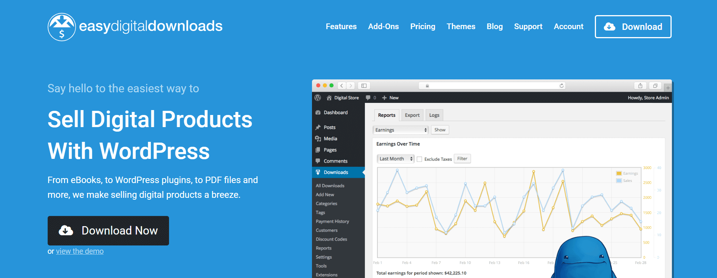Open Customers in sidebar
Screen dimensions: 717x278
point(327,230)
